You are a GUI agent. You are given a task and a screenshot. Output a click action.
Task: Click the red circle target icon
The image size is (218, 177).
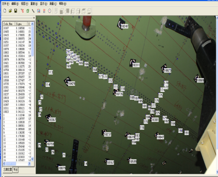(x=49, y=11)
